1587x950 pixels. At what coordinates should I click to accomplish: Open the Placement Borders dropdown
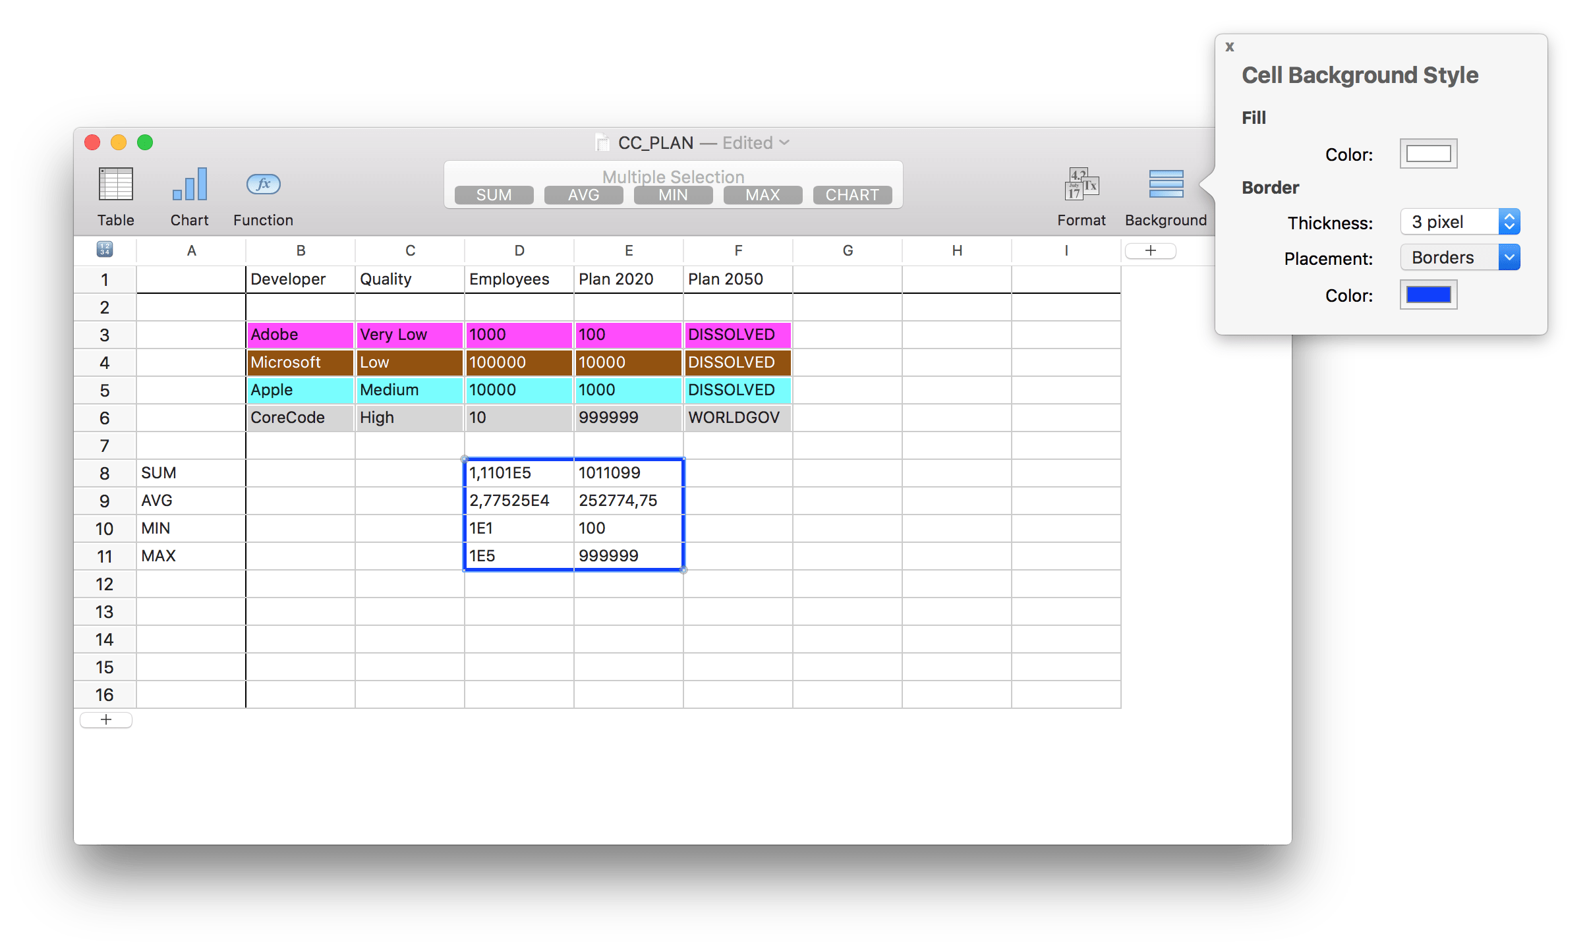click(x=1460, y=258)
